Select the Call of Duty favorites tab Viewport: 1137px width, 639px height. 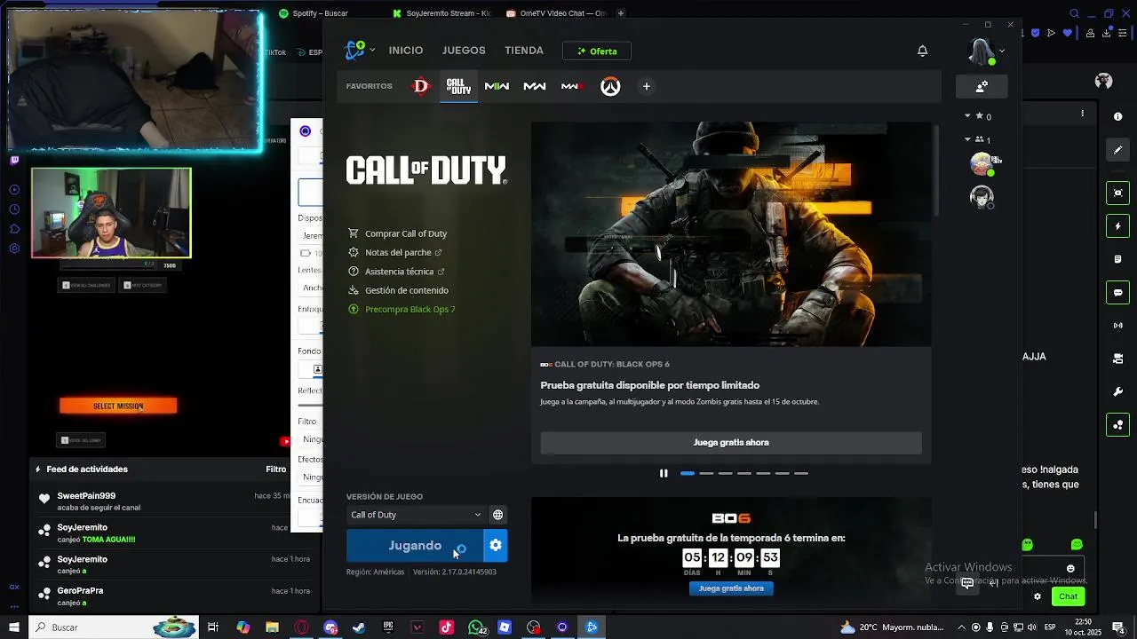[458, 86]
